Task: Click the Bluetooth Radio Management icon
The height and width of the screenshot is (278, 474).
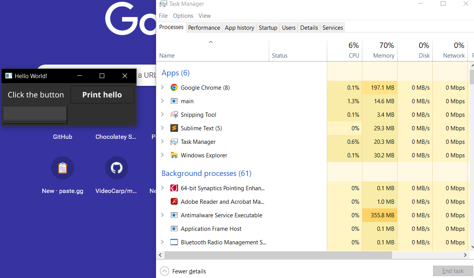Action: click(x=174, y=242)
